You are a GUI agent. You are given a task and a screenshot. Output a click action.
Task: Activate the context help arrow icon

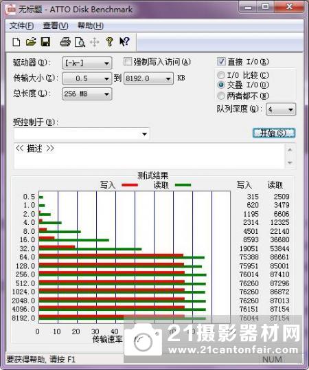click(x=124, y=42)
